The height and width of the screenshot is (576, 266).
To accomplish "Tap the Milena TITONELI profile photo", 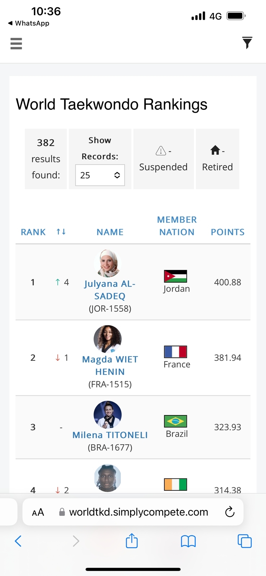I will click(107, 414).
